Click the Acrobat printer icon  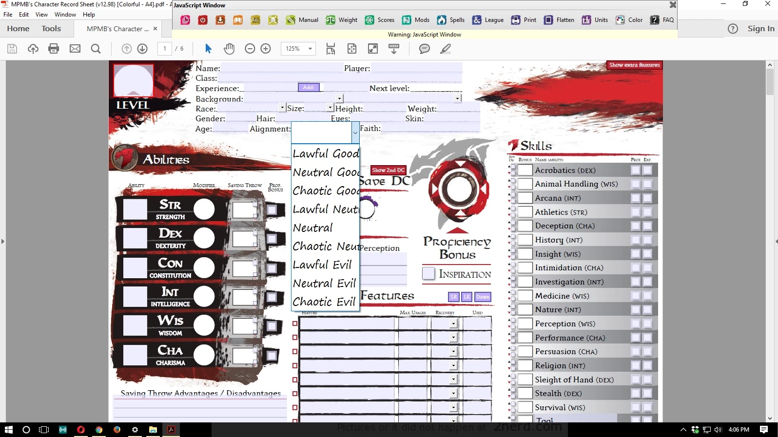pos(54,49)
